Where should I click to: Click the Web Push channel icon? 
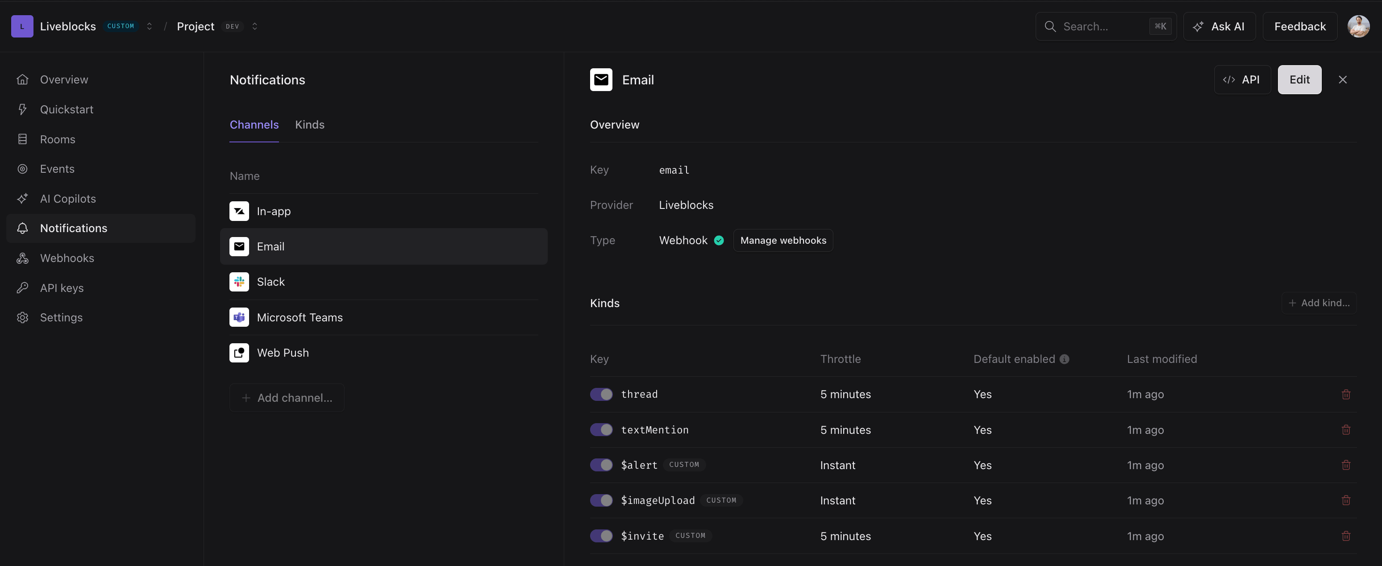click(239, 353)
